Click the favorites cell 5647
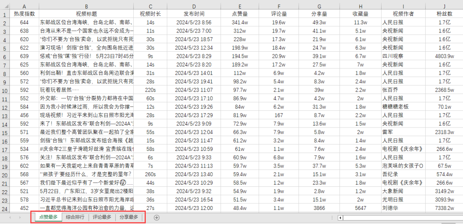Image resolution: width=463 pixels, height=224 pixels. click(x=361, y=208)
